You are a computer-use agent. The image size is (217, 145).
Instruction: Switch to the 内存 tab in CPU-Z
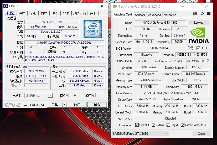(44, 13)
